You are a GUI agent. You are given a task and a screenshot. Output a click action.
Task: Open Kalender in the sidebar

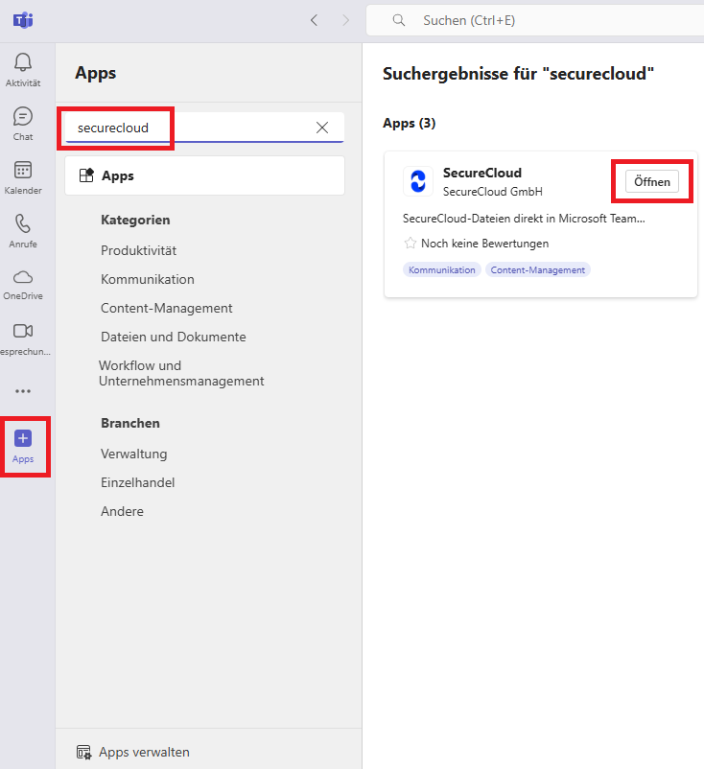pos(23,177)
